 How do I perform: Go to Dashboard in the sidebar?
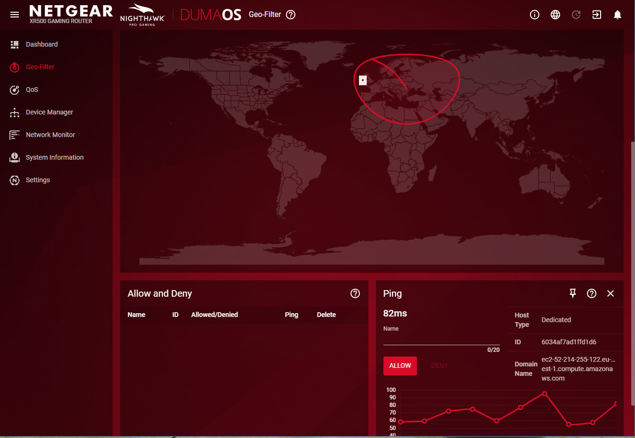[41, 44]
